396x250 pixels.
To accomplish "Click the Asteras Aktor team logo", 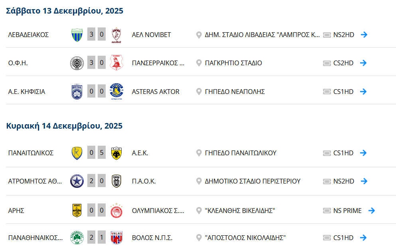I will tap(116, 92).
